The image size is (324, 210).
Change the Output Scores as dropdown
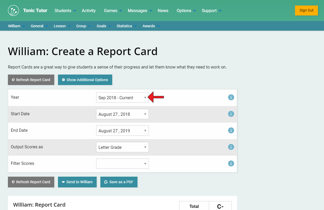122,147
